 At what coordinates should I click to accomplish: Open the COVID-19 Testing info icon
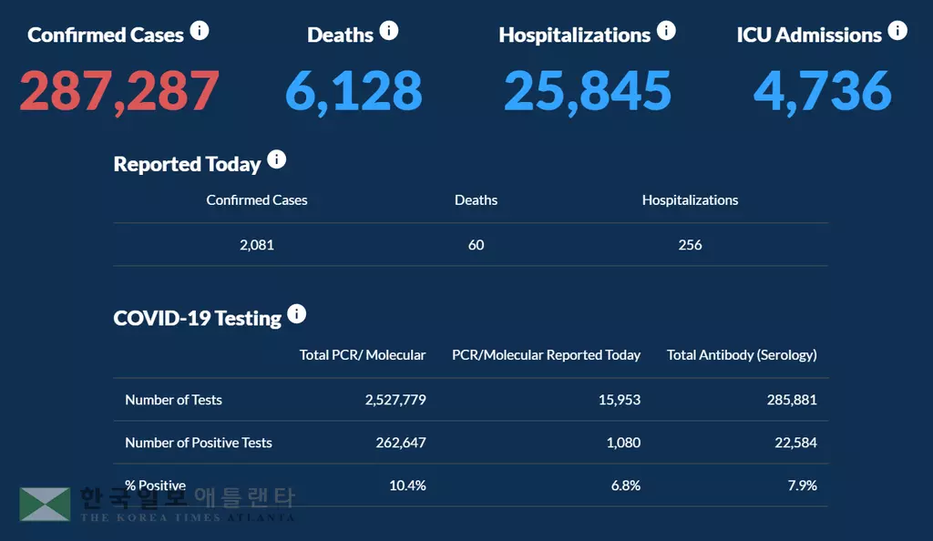click(x=296, y=315)
